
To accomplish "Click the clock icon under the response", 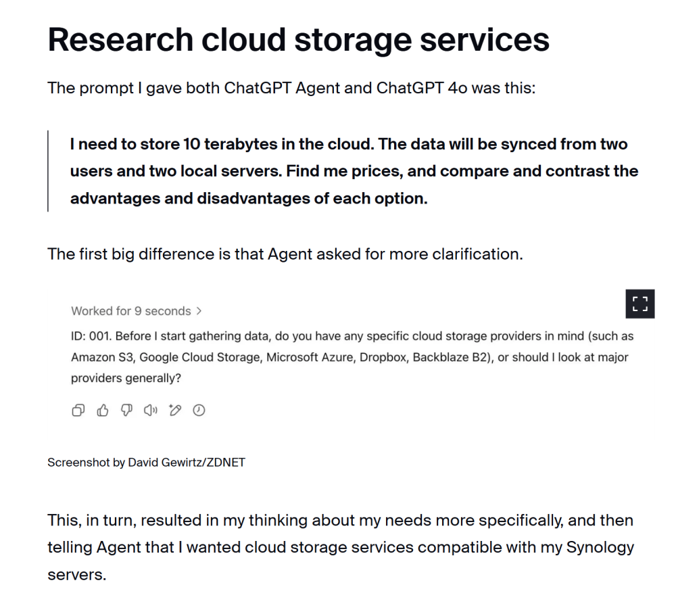I will [199, 410].
